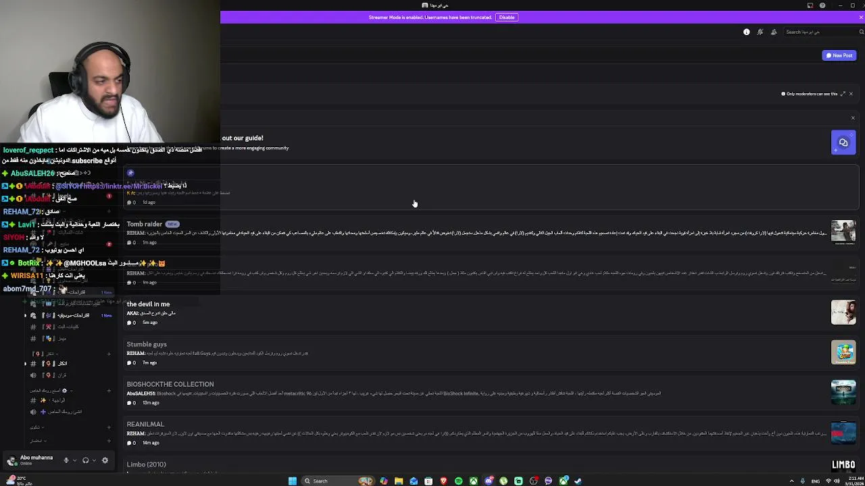This screenshot has height=486, width=865.
Task: Close the guide suggestion card
Action: pyautogui.click(x=853, y=118)
